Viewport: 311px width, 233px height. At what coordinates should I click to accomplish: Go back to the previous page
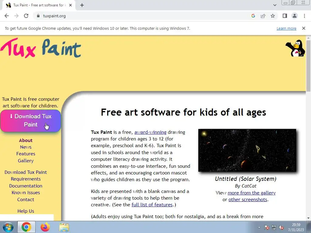[7, 16]
